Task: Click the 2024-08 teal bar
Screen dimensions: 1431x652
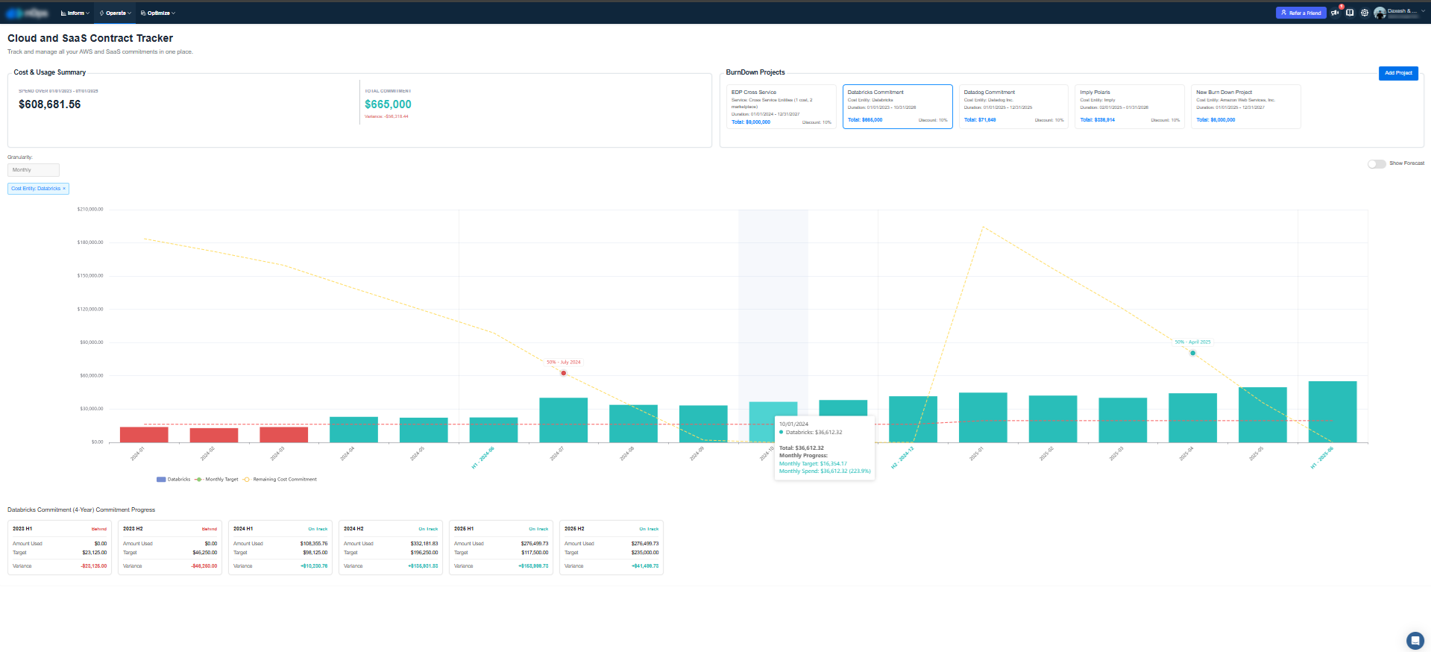Action: tap(634, 424)
